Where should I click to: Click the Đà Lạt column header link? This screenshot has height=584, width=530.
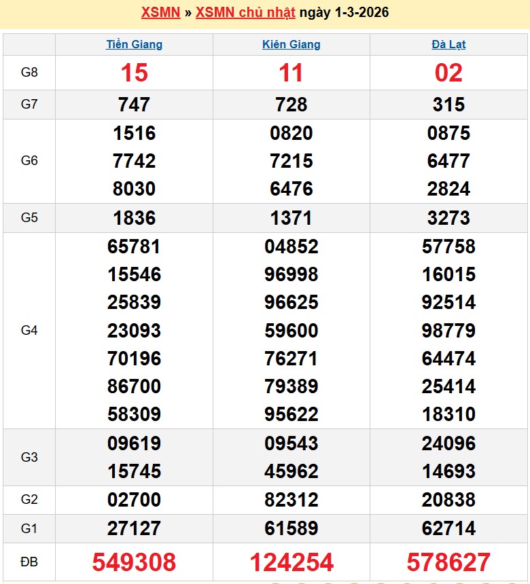[448, 45]
